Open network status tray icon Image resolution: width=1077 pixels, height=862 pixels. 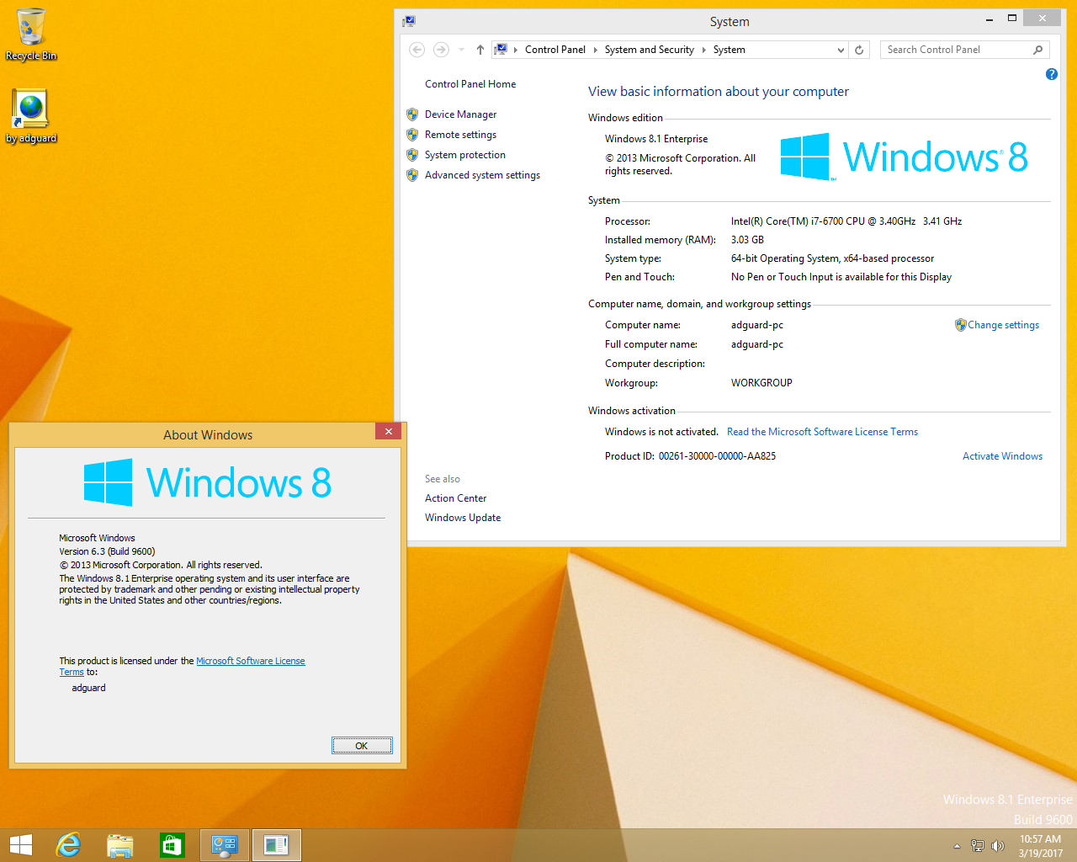[x=978, y=846]
